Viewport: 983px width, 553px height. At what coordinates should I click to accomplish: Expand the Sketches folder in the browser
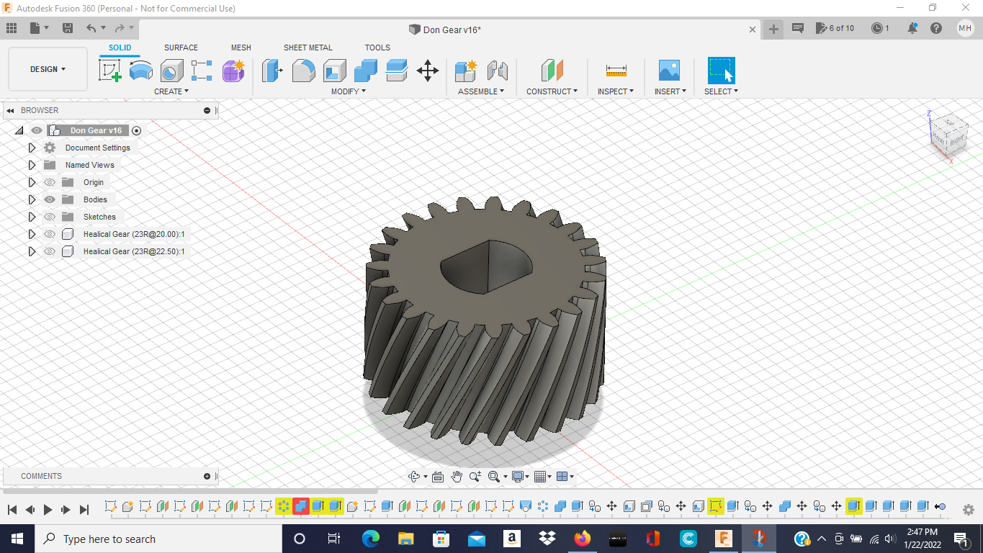pos(32,217)
